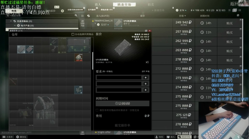Click Add Offer button

pyautogui.click(x=158, y=10)
